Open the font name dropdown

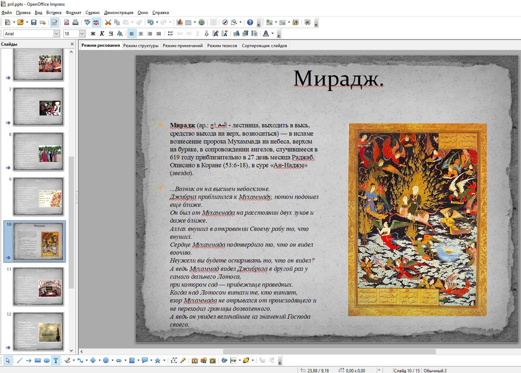click(56, 33)
